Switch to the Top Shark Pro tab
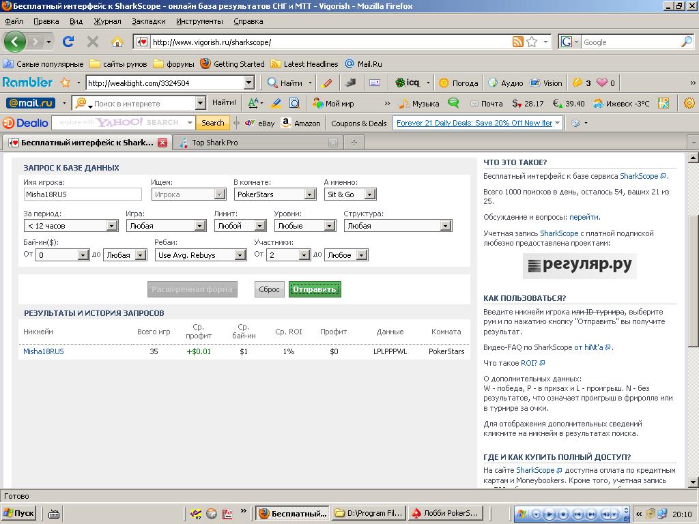Screen dimensions: 699x524 [x=214, y=143]
